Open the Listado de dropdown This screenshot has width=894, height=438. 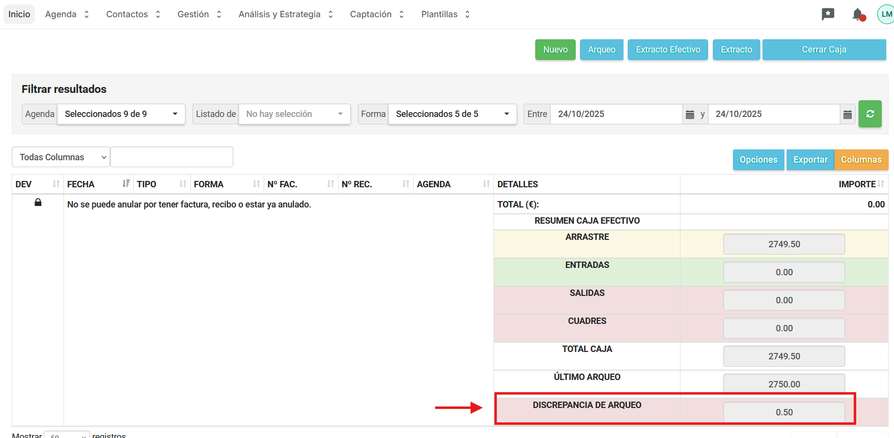click(294, 114)
